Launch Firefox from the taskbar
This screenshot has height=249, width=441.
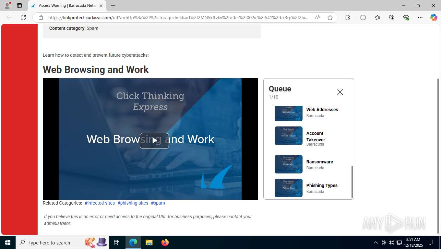165,243
